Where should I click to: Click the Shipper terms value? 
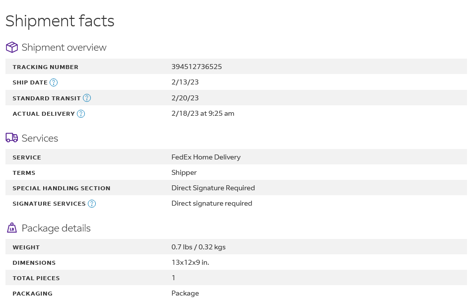[x=184, y=172]
